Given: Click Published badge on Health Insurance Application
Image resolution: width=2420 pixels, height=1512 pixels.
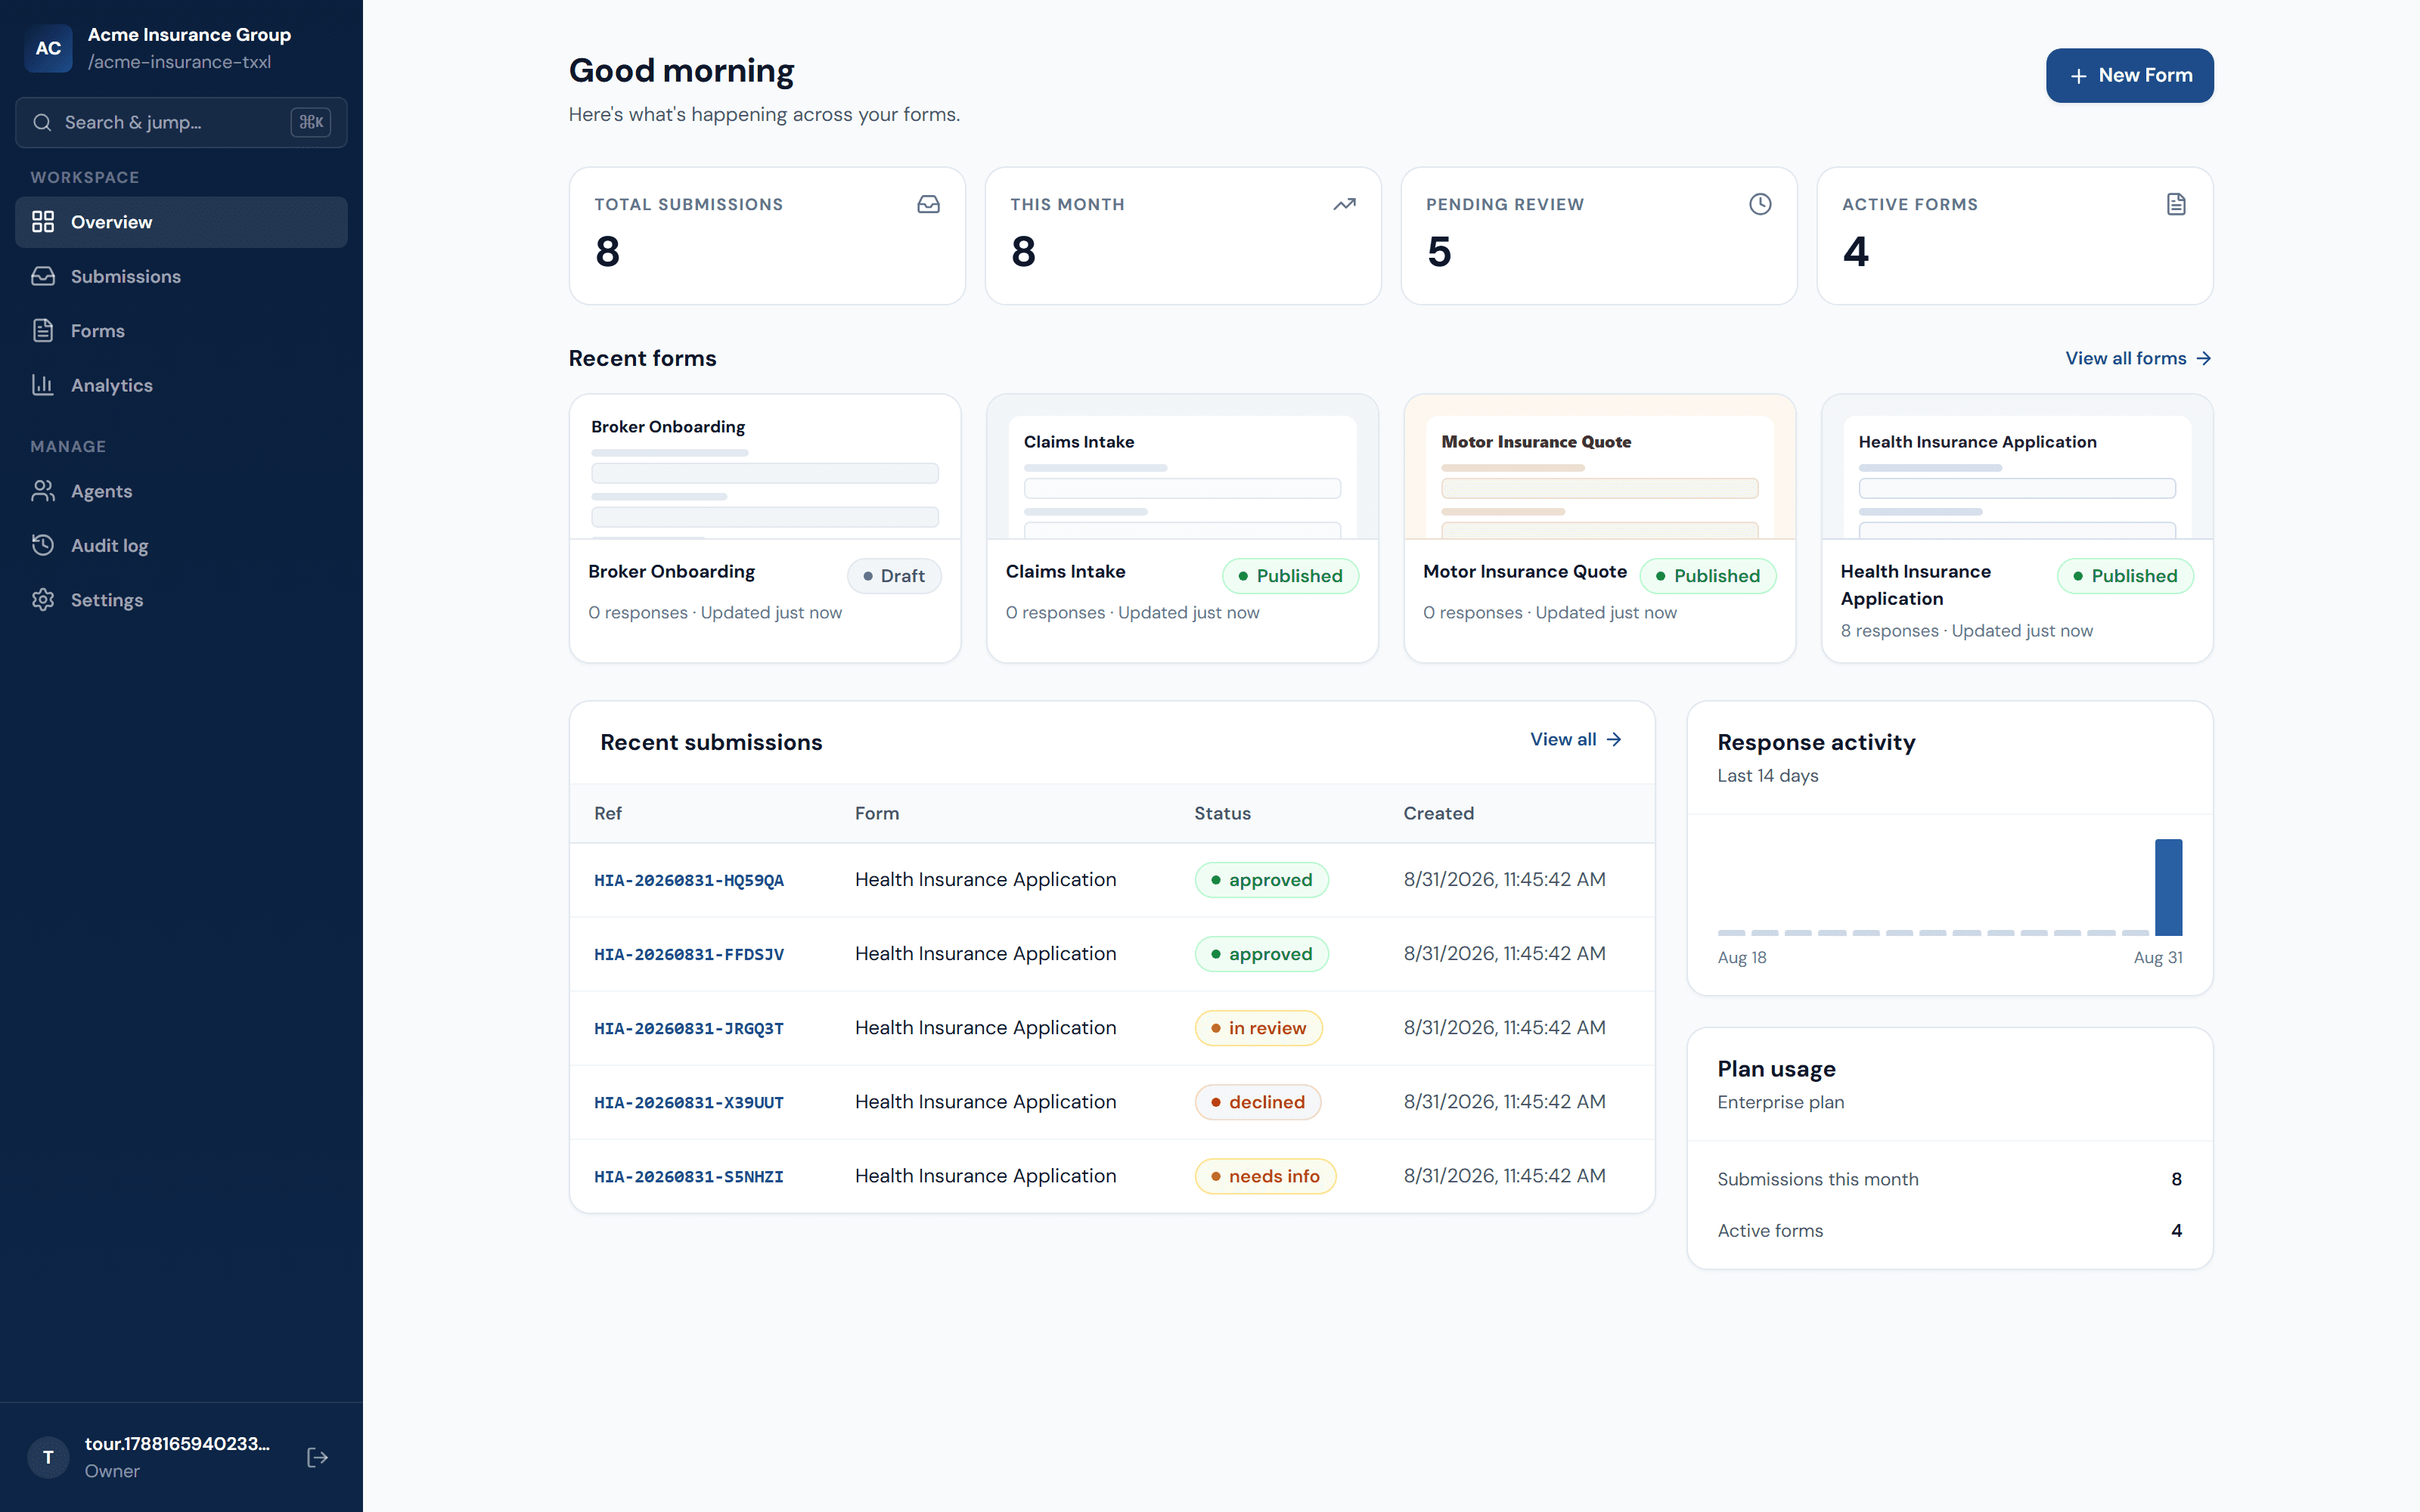Looking at the screenshot, I should click(2125, 576).
